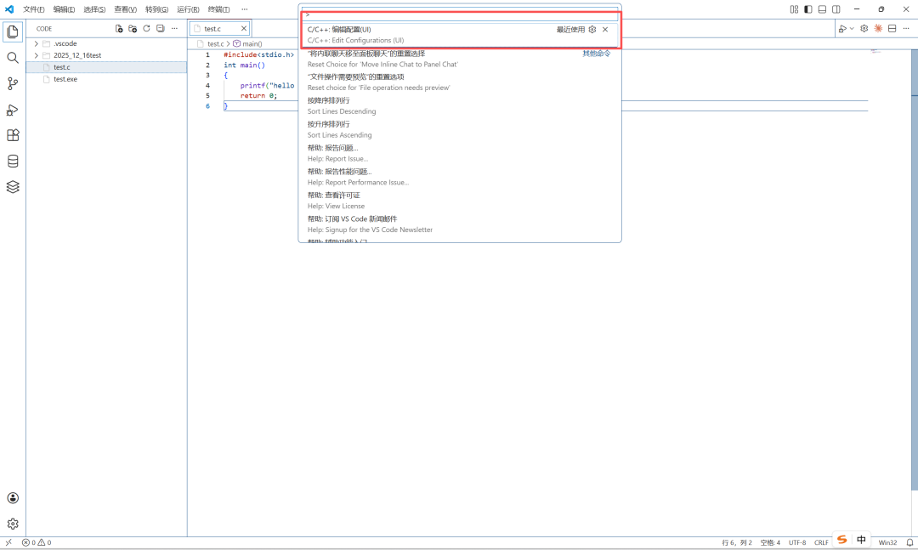Toggle the bottom panel visibility

(x=822, y=9)
